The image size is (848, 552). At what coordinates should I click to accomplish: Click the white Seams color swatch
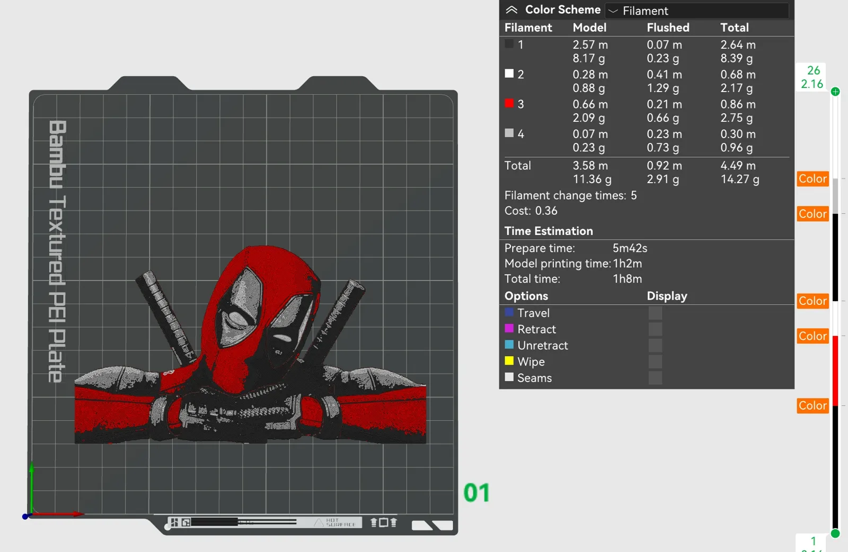(509, 377)
